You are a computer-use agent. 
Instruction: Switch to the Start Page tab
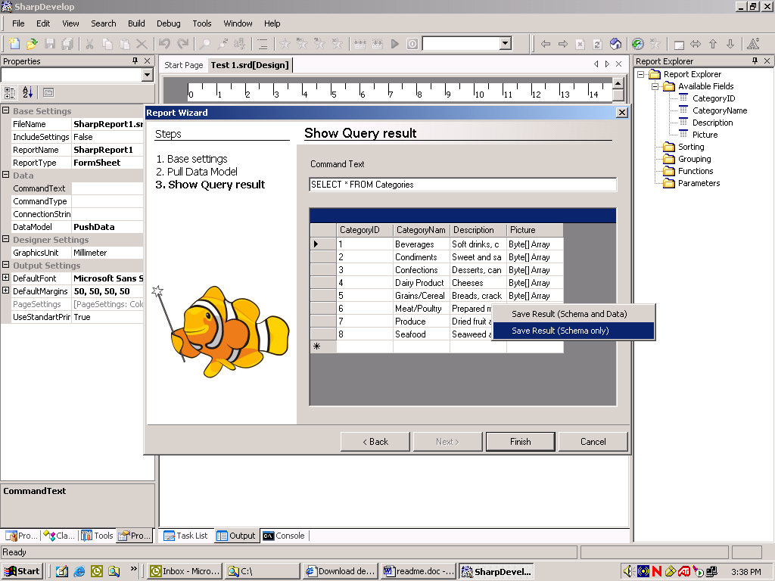pyautogui.click(x=184, y=65)
